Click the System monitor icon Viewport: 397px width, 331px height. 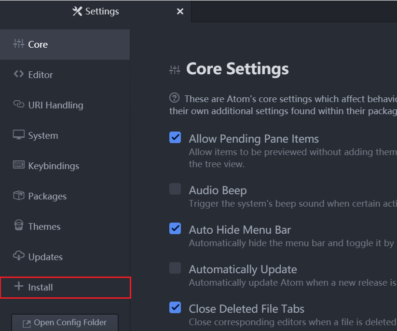coord(19,135)
